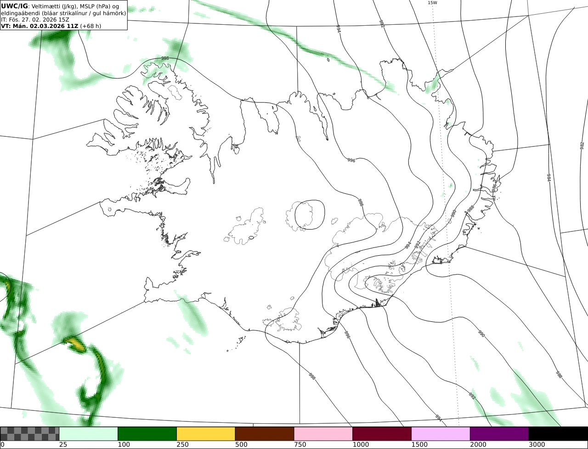Click the '986' isobar label

point(494,188)
